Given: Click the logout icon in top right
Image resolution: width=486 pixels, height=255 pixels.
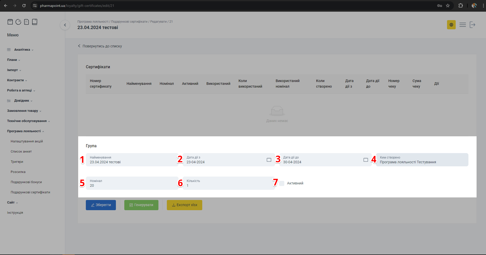Looking at the screenshot, I should tap(472, 25).
